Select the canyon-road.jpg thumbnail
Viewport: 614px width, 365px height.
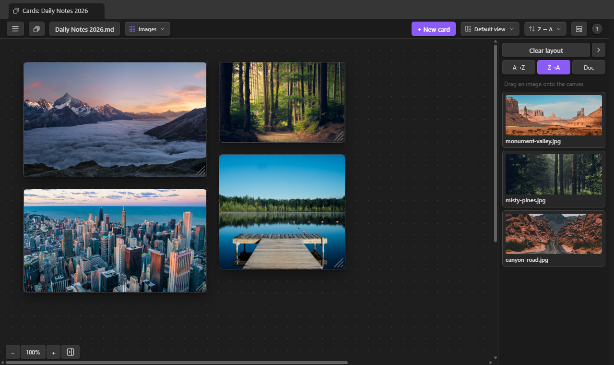pos(554,234)
